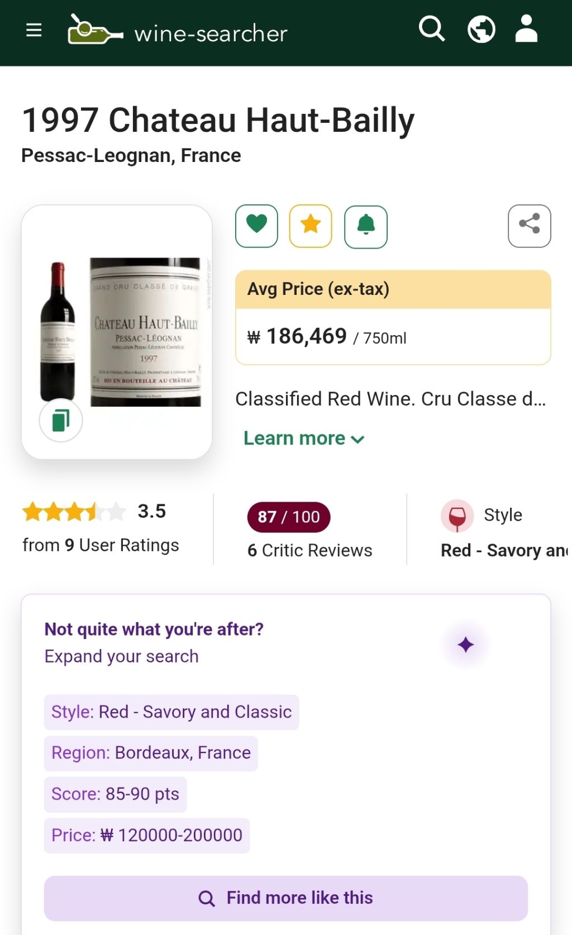The image size is (572, 935).
Task: Expand the truncated Classified Red Wine description
Action: click(390, 399)
